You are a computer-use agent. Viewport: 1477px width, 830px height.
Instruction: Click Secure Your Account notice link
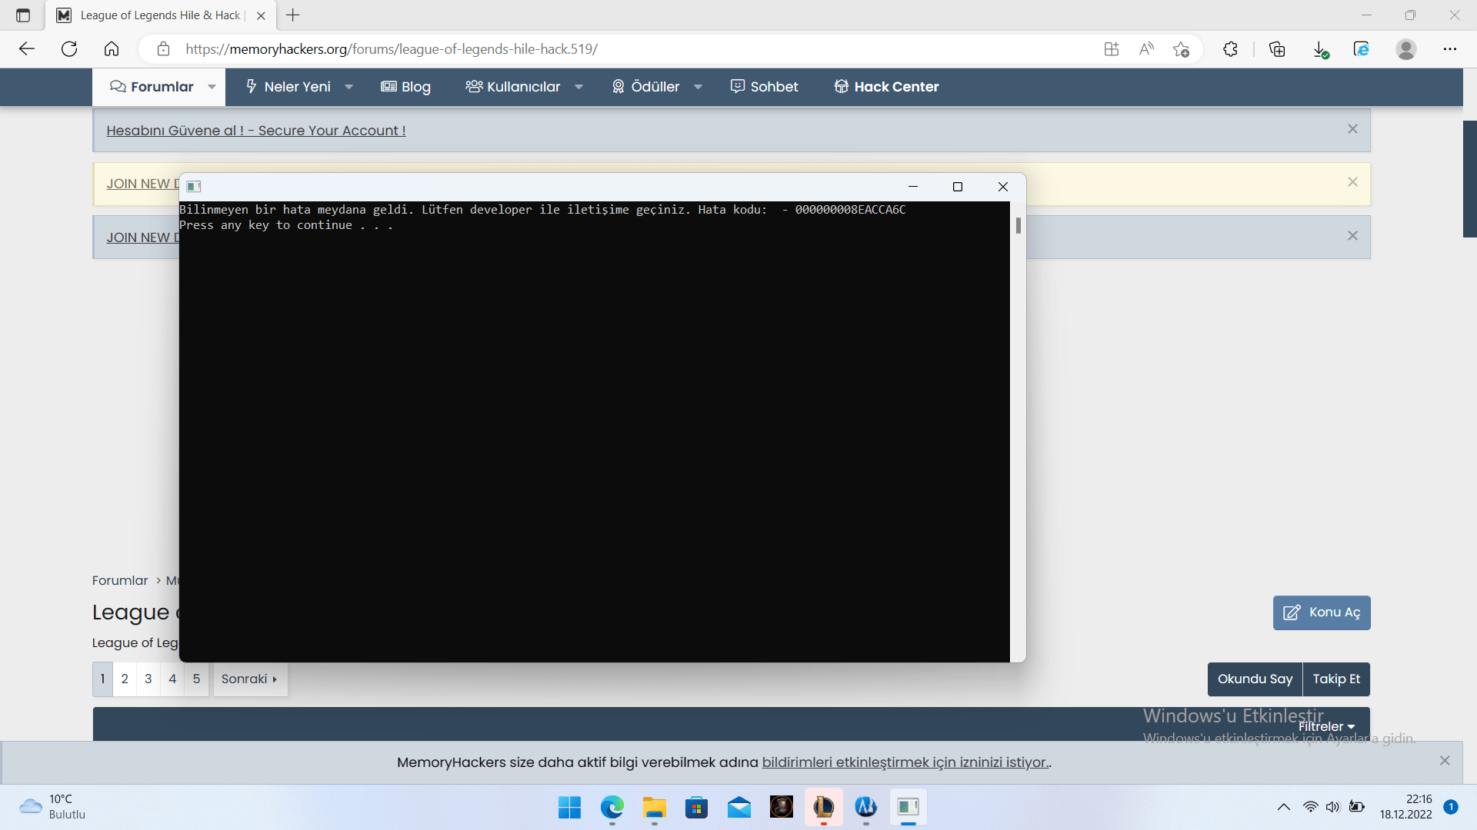point(255,131)
